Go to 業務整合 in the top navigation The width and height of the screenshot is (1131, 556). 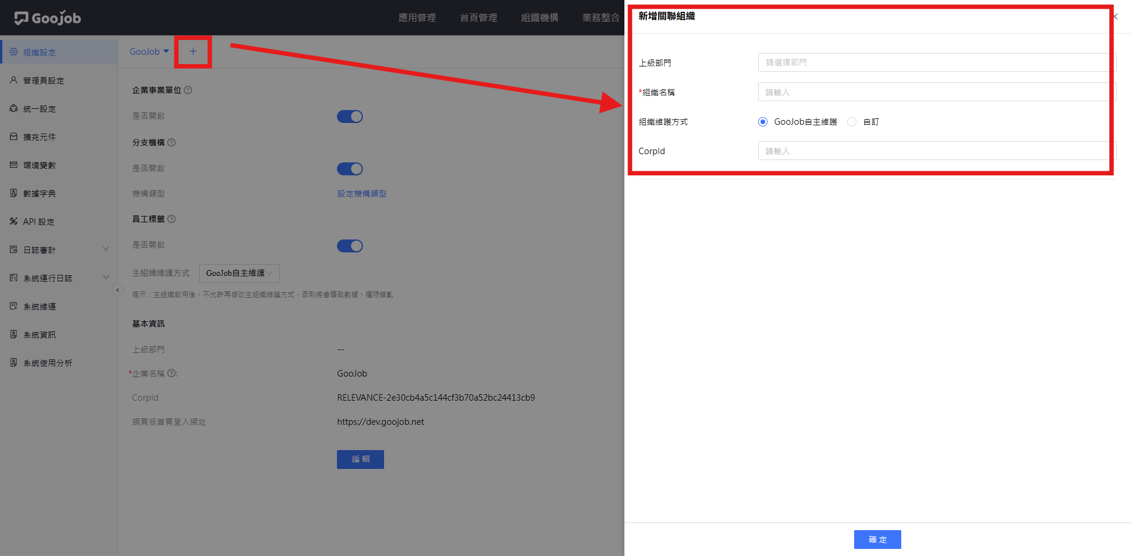[x=601, y=18]
